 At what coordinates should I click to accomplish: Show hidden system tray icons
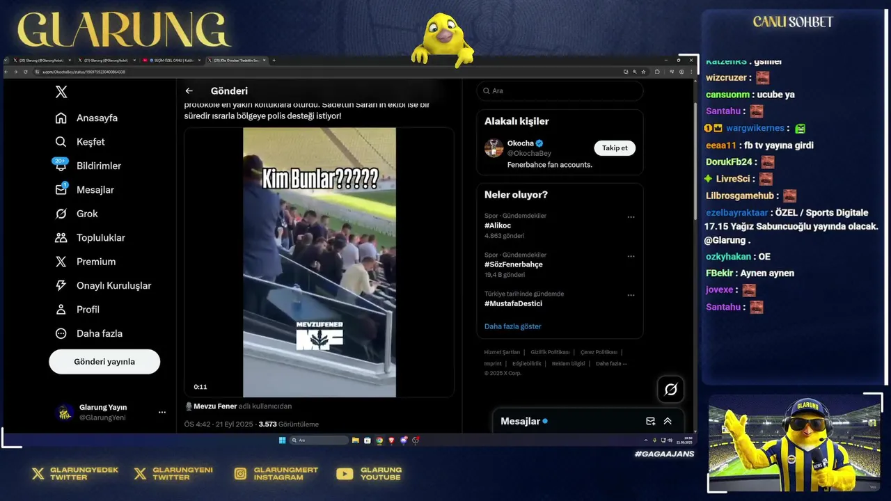click(x=646, y=440)
